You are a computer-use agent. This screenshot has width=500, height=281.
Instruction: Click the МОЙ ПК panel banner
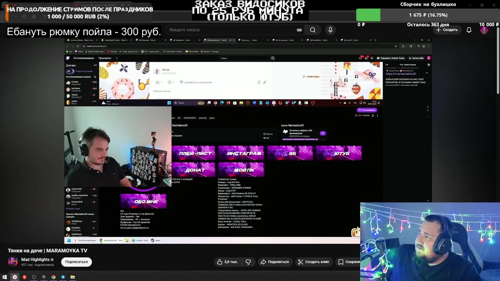point(241,170)
